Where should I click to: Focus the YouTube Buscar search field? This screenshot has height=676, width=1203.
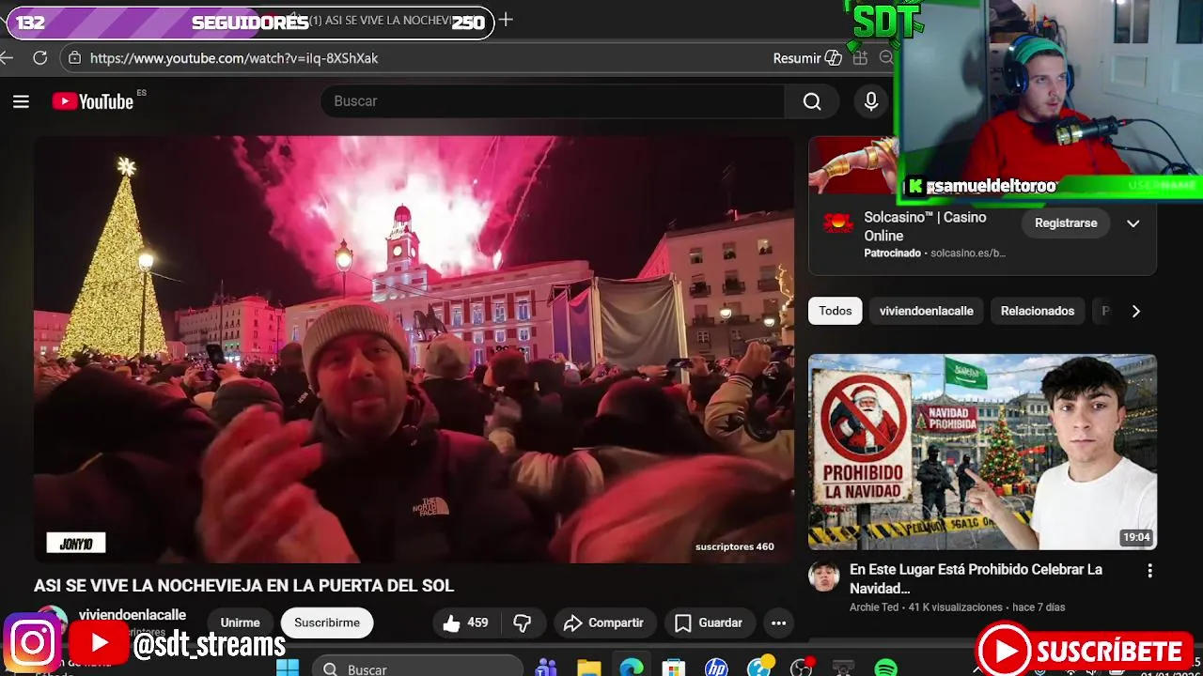[x=553, y=101]
